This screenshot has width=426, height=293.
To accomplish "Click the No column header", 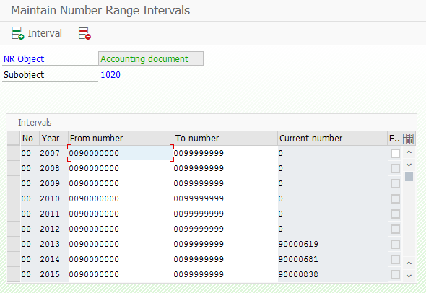I will coord(30,139).
